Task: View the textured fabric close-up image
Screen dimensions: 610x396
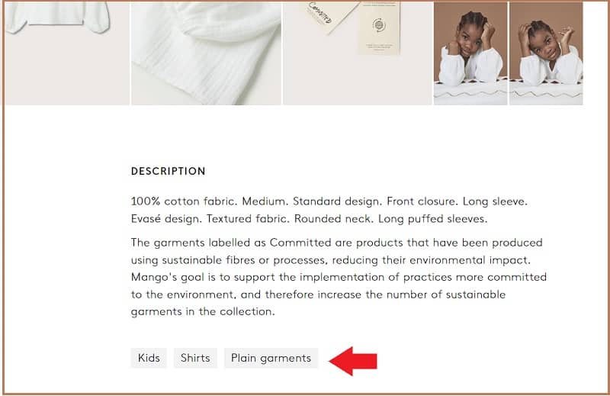Action: tap(206, 53)
